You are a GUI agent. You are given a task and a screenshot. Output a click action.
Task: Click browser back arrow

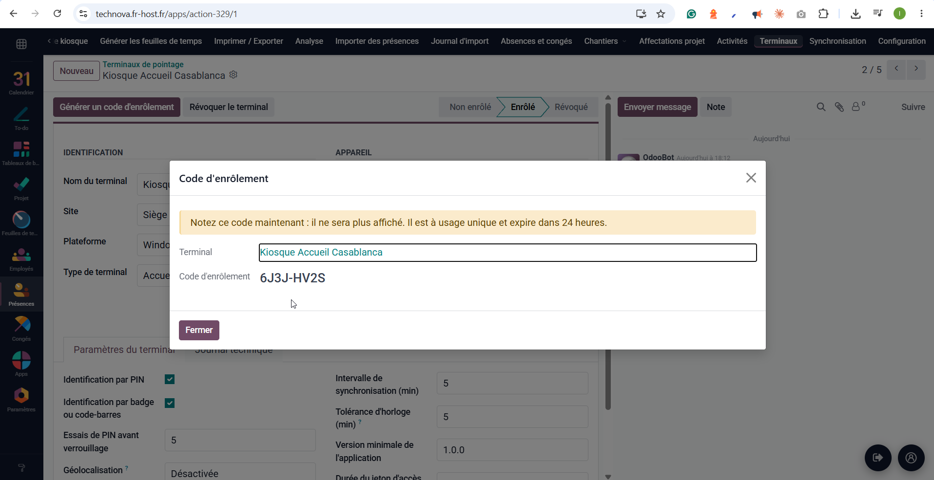click(14, 14)
